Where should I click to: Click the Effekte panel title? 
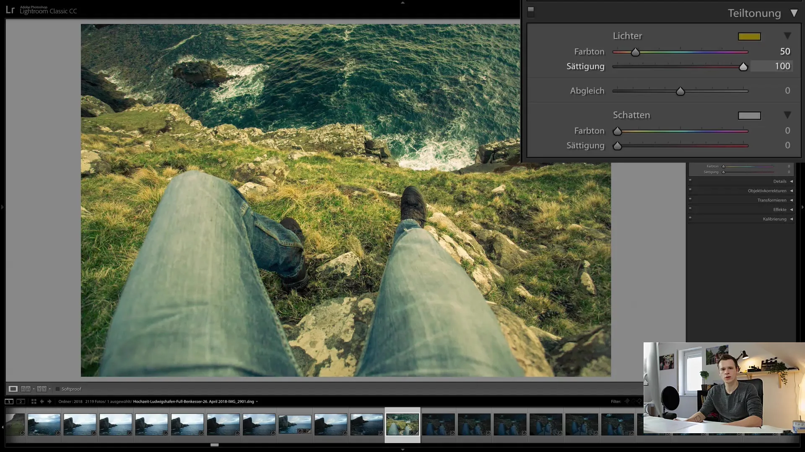point(779,210)
